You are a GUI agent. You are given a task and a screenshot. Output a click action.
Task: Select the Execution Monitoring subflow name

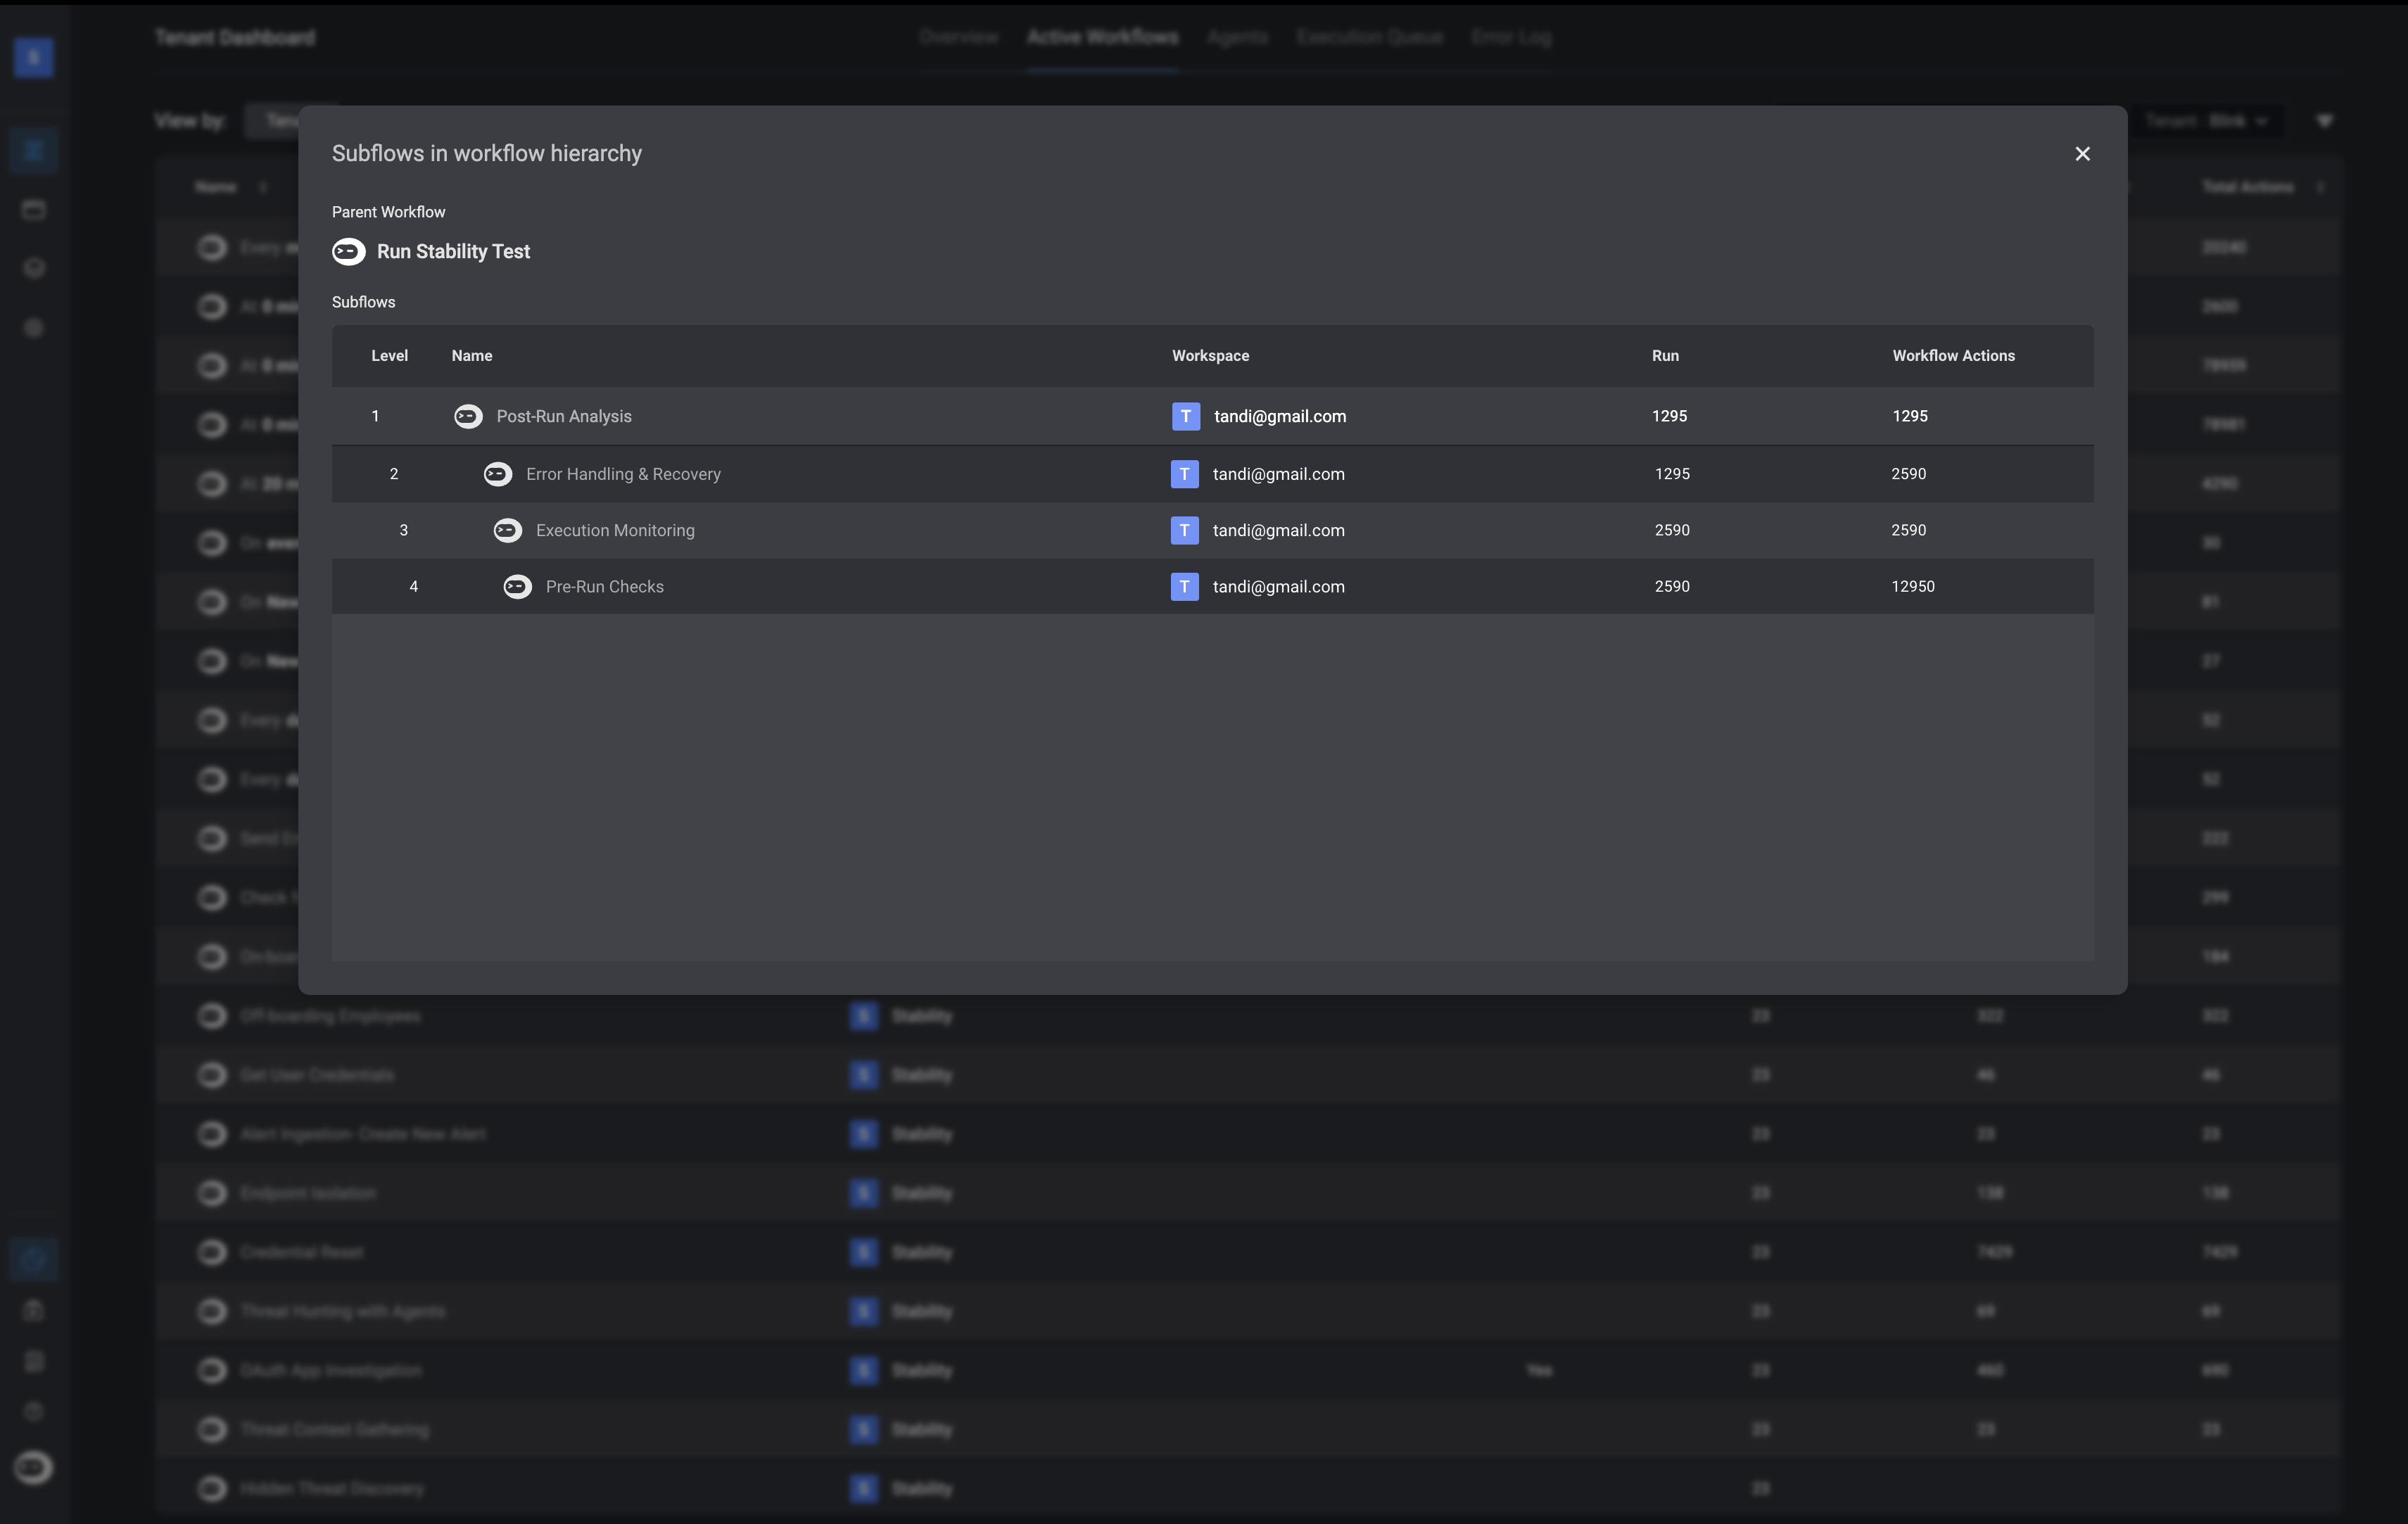[615, 531]
